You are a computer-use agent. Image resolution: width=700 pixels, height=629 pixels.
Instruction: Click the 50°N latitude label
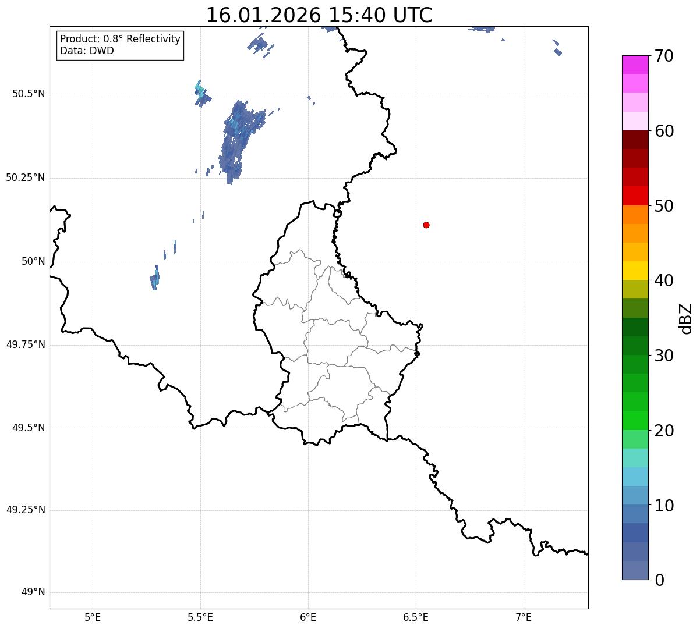pyautogui.click(x=33, y=261)
